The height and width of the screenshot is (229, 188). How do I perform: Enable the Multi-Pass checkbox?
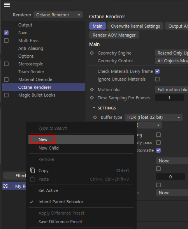tap(6, 41)
